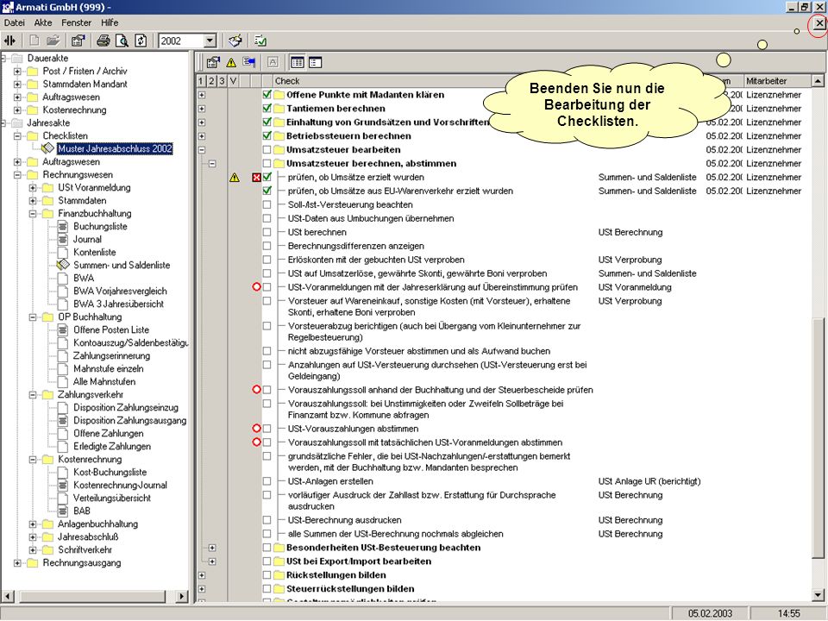The image size is (828, 621).
Task: Click the 'Mitarbeiter' column header
Action: 777,81
